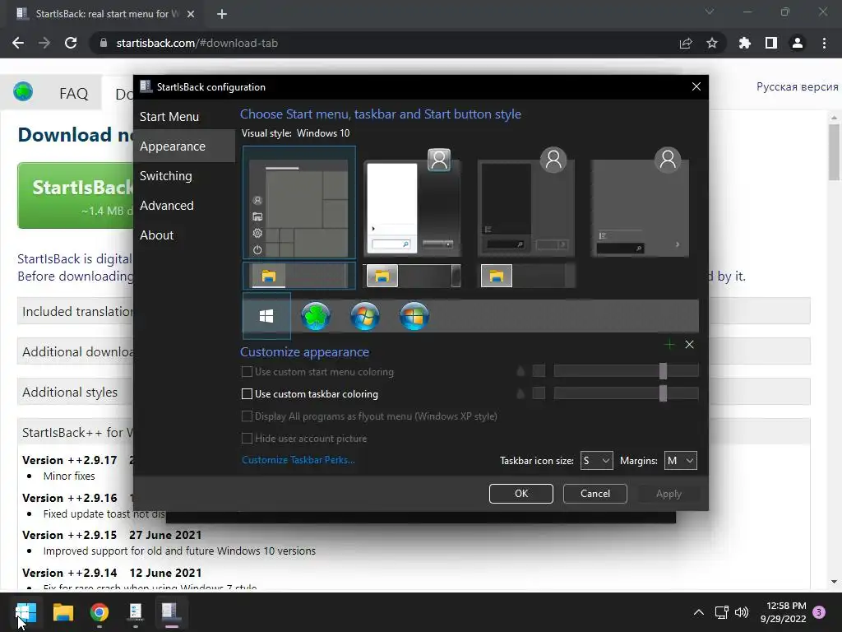Viewport: 842px width, 632px height.
Task: Select the first taskbar style with underlined folder
Action: (x=299, y=276)
